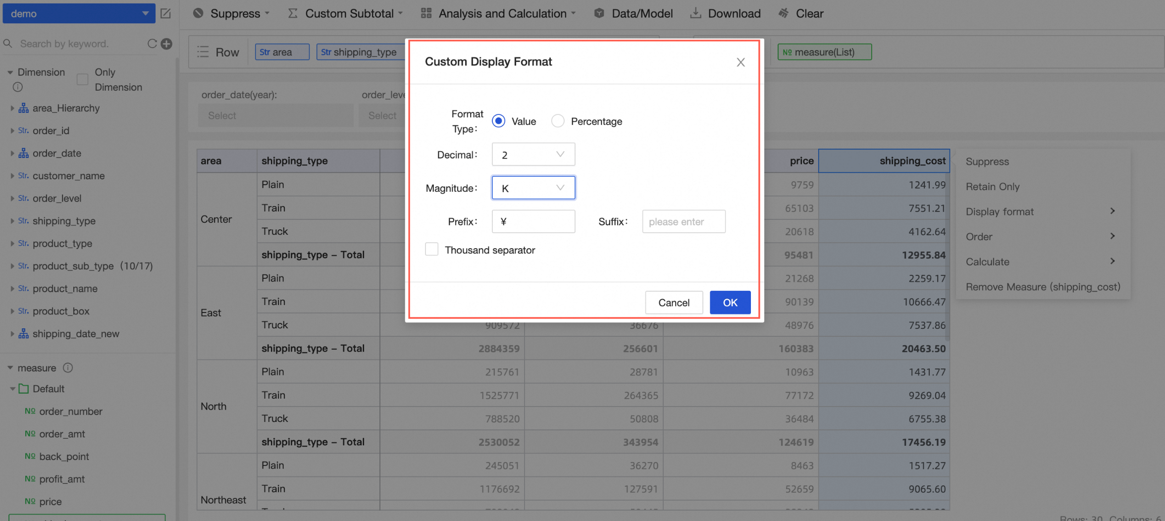Click the add (plus) icon in search bar
1165x521 pixels.
[167, 44]
